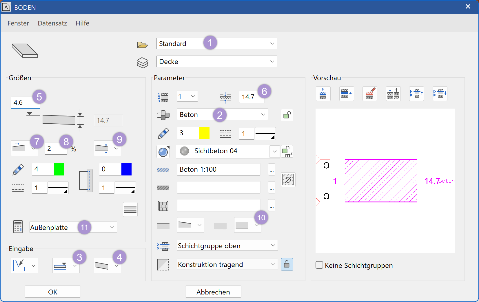Click the material sphere icon beside Sichtbeton 04
Image resolution: width=479 pixels, height=302 pixels.
tap(163, 151)
